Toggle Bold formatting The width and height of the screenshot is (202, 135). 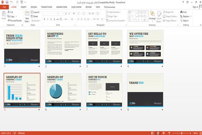45,19
